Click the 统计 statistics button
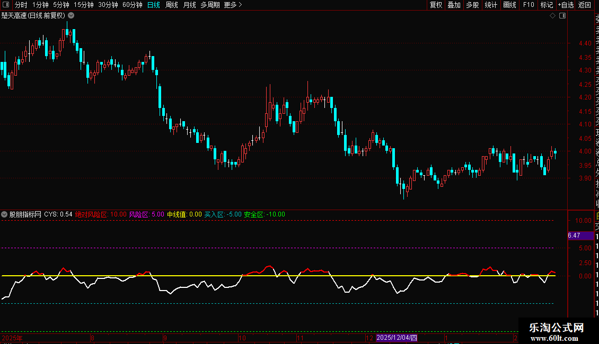This screenshot has height=344, width=599. pyautogui.click(x=491, y=5)
